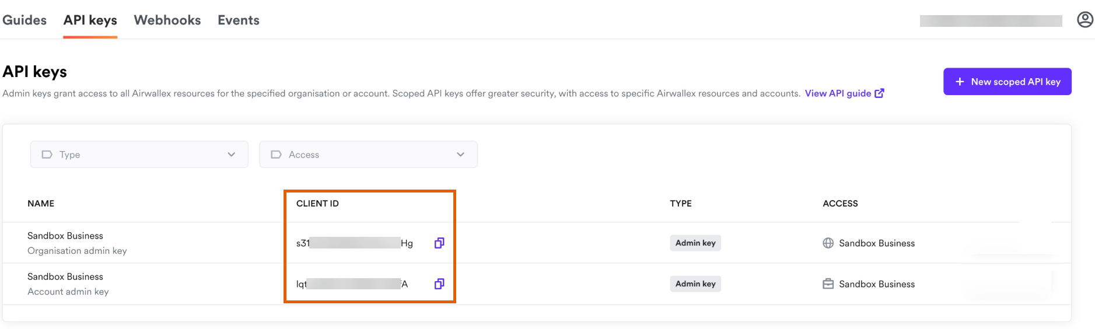The height and width of the screenshot is (329, 1095).
Task: Expand the Type filter dropdown
Action: pos(139,155)
